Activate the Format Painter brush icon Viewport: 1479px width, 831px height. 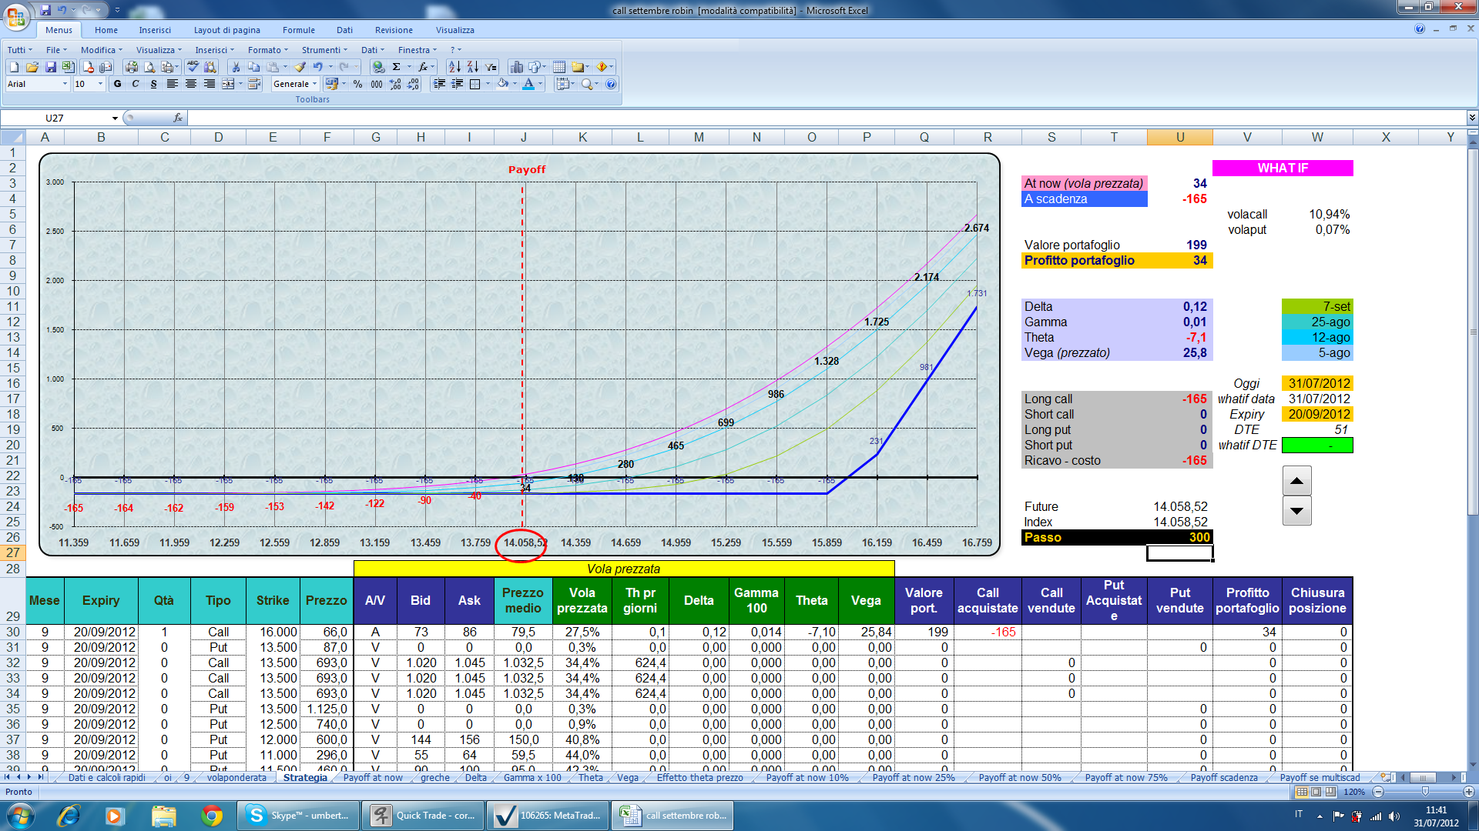[300, 68]
